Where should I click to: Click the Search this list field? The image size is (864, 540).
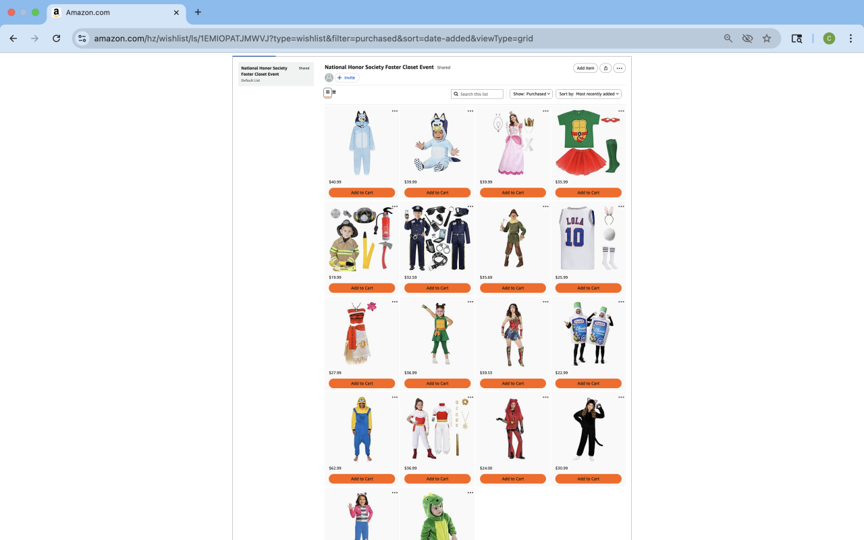[x=477, y=94]
